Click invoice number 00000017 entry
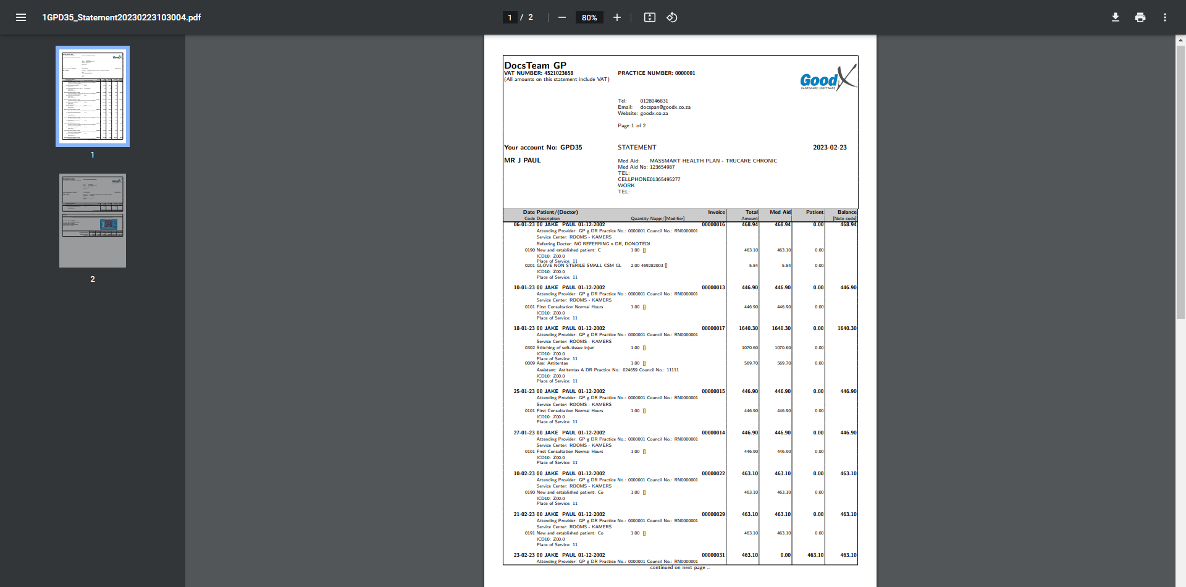 click(713, 329)
